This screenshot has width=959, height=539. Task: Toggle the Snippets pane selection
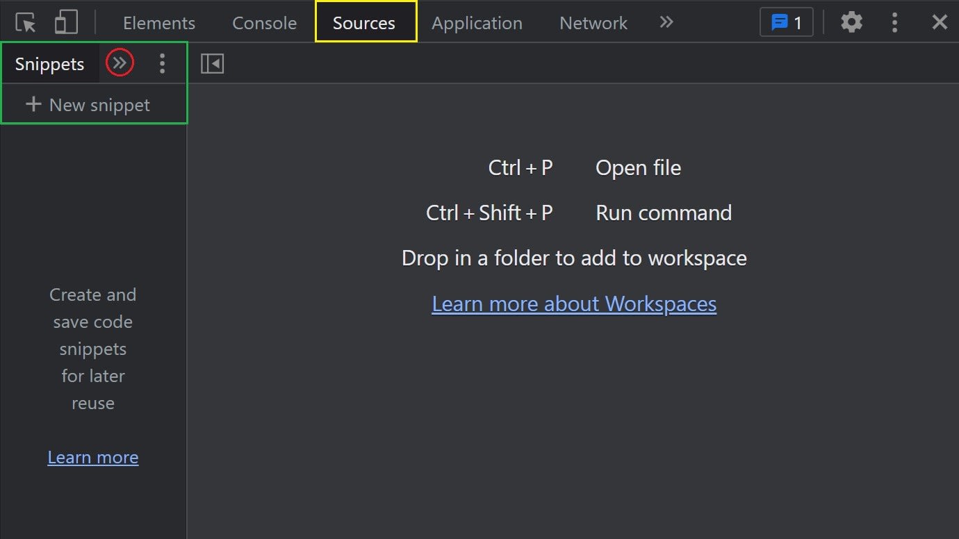click(x=49, y=63)
